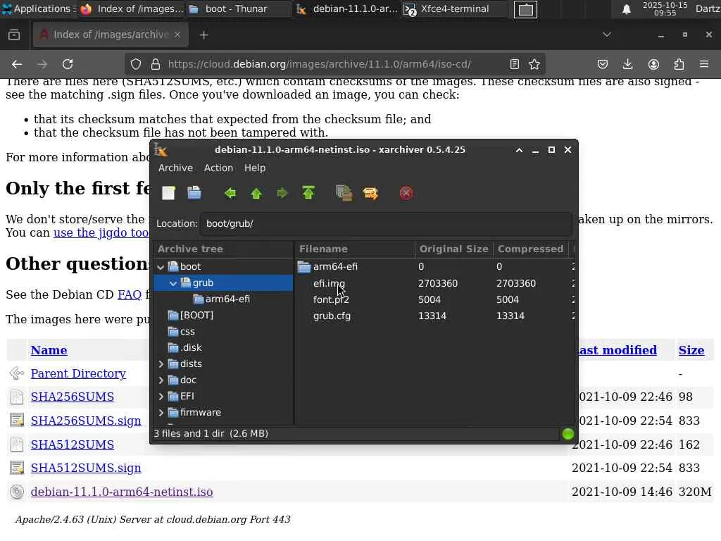This screenshot has height=541, width=721.
Task: Expand the dists tree node
Action: point(161,364)
